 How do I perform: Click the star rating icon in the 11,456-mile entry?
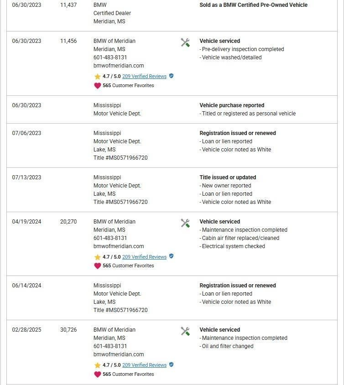pos(97,77)
